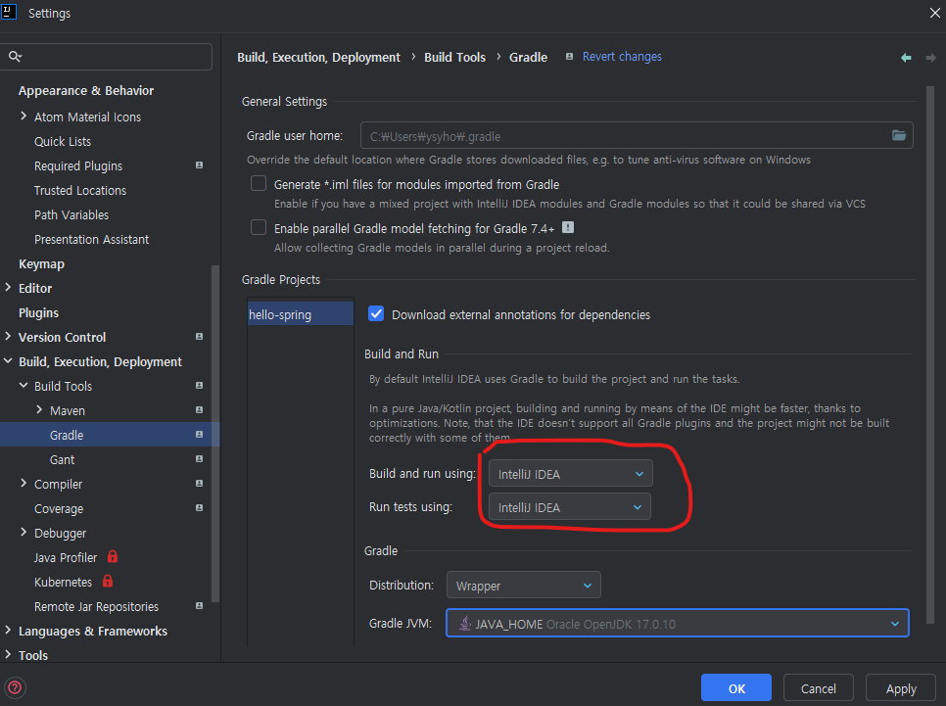Select Quick Lists in the settings tree
Image resolution: width=946 pixels, height=706 pixels.
[63, 141]
